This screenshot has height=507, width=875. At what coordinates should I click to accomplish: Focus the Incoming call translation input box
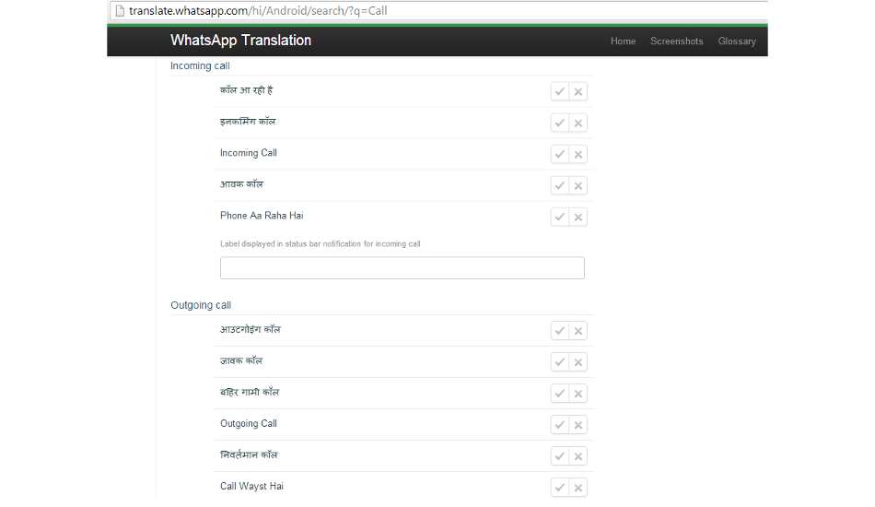pyautogui.click(x=402, y=268)
